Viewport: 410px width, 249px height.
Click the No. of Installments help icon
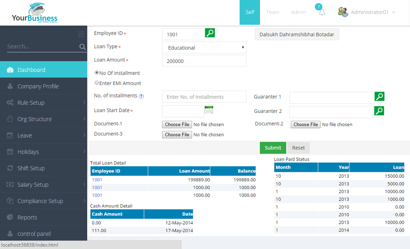pyautogui.click(x=141, y=96)
